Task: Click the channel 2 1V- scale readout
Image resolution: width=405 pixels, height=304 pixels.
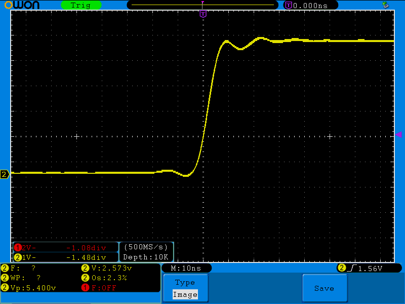Action: 29,257
